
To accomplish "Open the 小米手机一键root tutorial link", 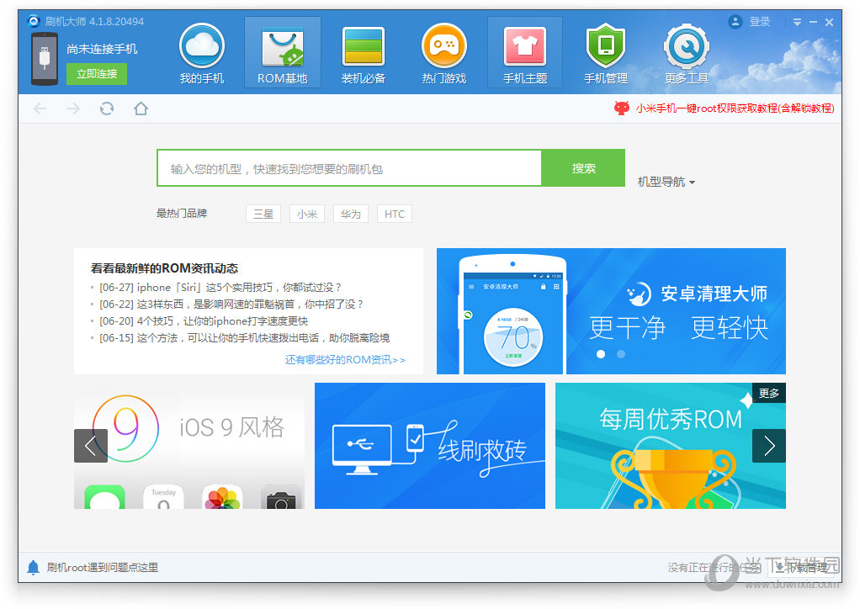I will tap(735, 108).
